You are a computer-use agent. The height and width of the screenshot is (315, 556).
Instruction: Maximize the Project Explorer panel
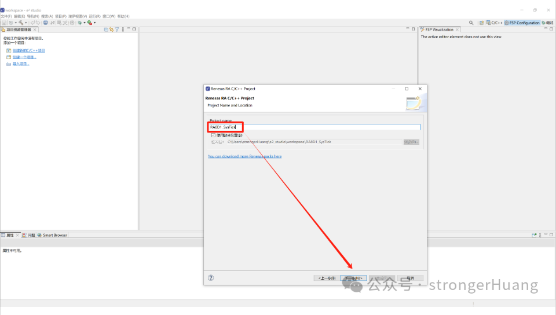coord(134,29)
